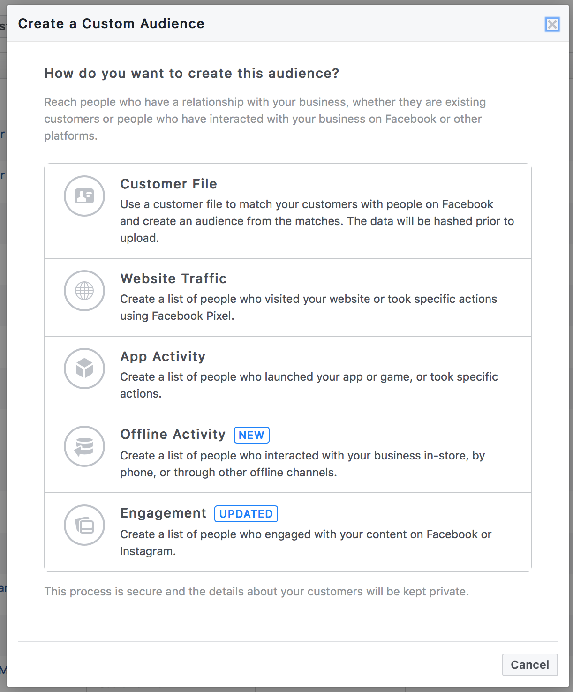Image resolution: width=573 pixels, height=692 pixels.
Task: Choose the Engagement heading
Action: click(x=163, y=513)
